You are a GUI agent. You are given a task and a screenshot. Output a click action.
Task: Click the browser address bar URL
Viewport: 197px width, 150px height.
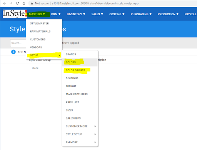95,3
